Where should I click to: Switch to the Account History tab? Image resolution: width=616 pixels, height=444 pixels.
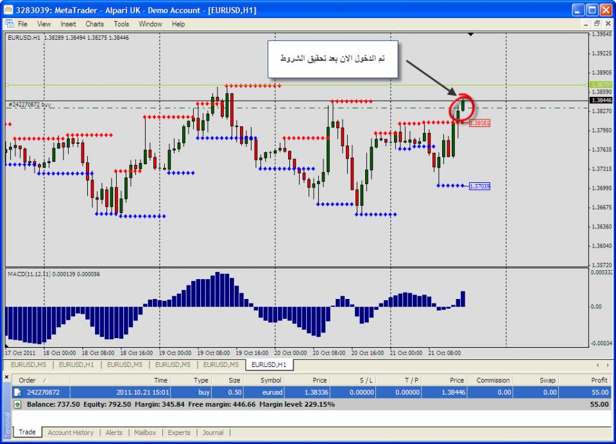click(70, 432)
